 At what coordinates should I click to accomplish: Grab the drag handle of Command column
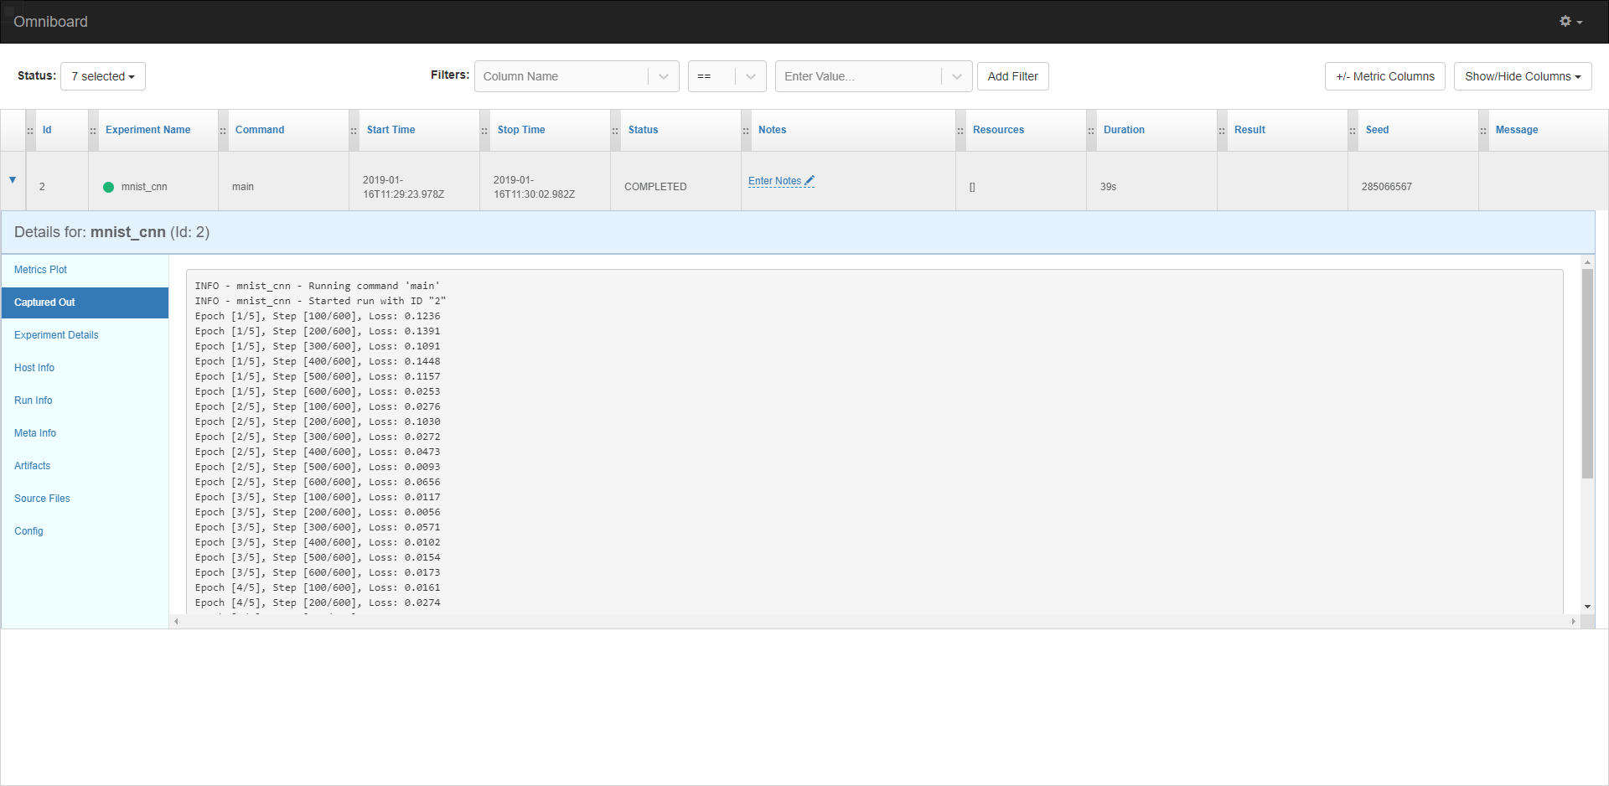[223, 131]
